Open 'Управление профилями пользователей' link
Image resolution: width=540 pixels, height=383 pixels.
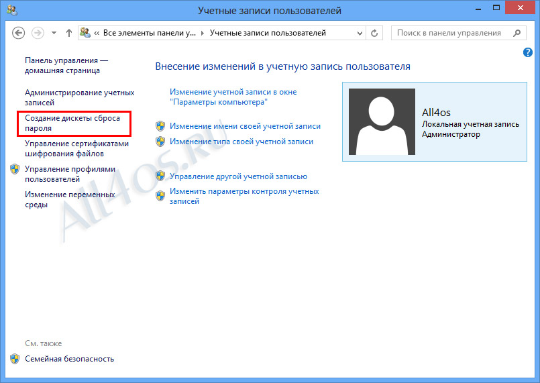(70, 174)
